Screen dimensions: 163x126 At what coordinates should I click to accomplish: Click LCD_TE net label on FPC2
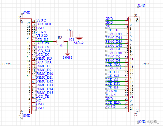(112, 30)
